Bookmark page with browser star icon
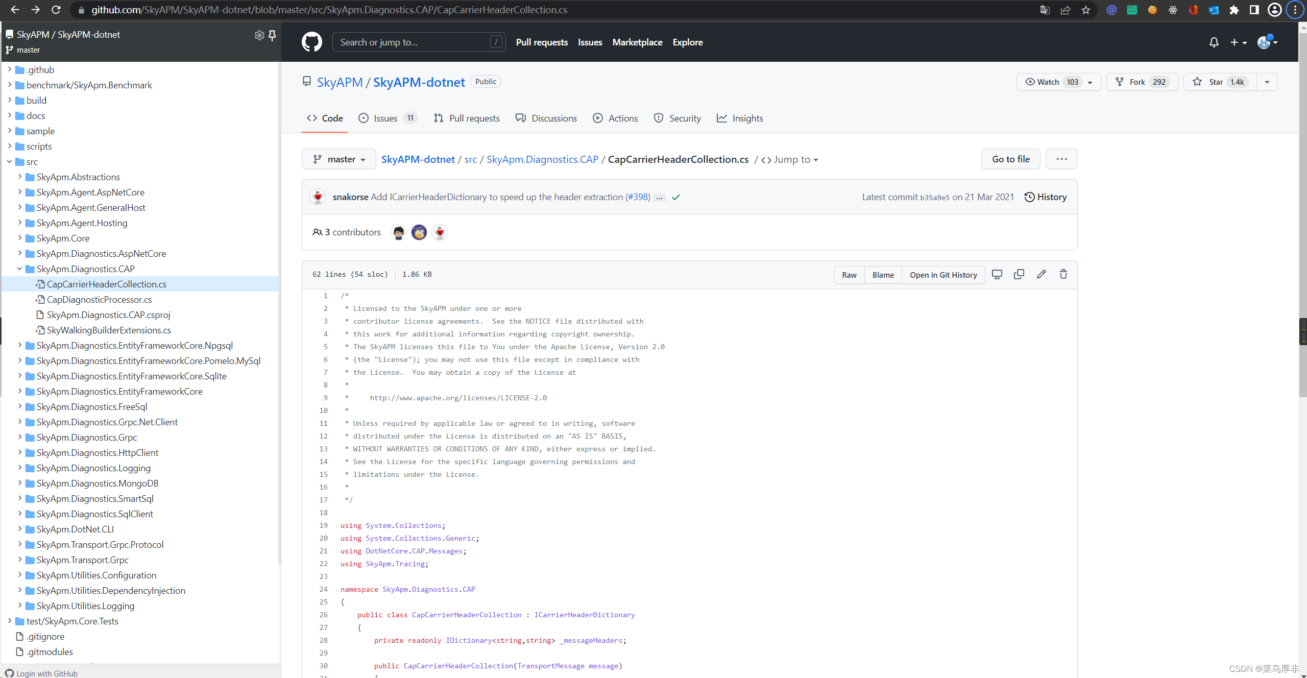 coord(1086,10)
